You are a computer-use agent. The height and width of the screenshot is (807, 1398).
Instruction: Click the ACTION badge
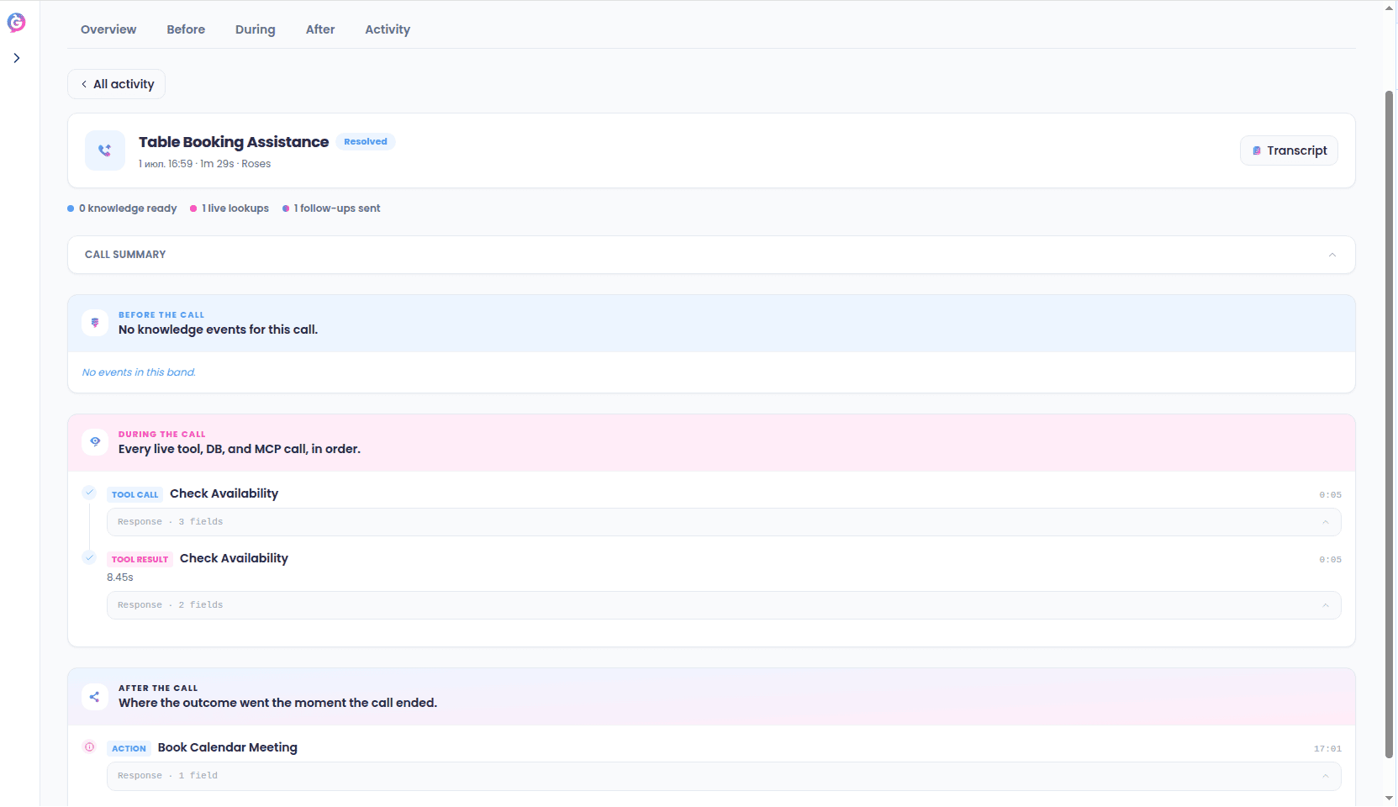[x=129, y=748]
